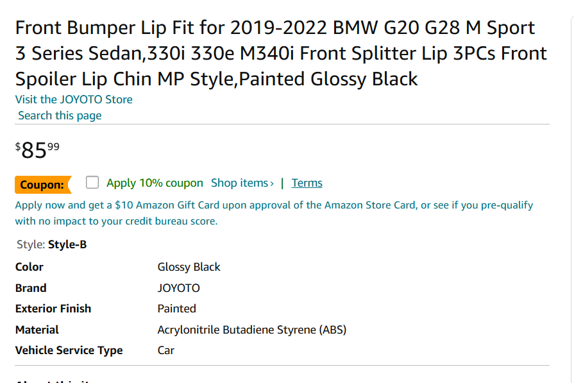Click the $85.99 price
The height and width of the screenshot is (383, 574).
point(37,150)
